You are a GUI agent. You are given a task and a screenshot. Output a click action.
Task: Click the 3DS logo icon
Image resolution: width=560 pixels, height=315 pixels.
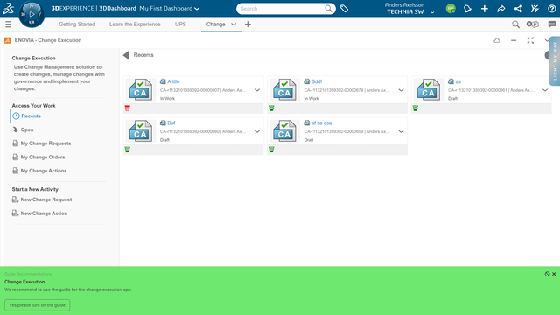click(8, 9)
